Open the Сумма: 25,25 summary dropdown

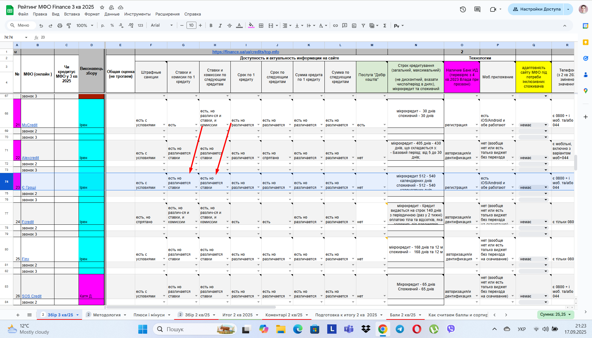(x=556, y=314)
